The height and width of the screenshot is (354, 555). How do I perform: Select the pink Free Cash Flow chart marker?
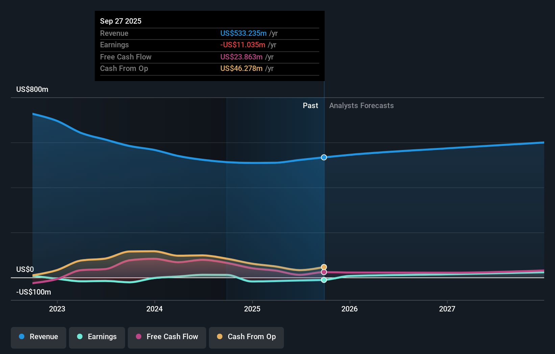(x=323, y=272)
